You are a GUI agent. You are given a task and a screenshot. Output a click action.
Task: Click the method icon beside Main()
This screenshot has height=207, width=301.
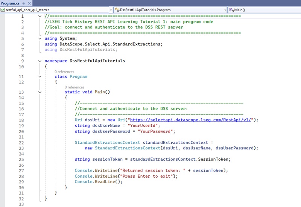(x=231, y=10)
